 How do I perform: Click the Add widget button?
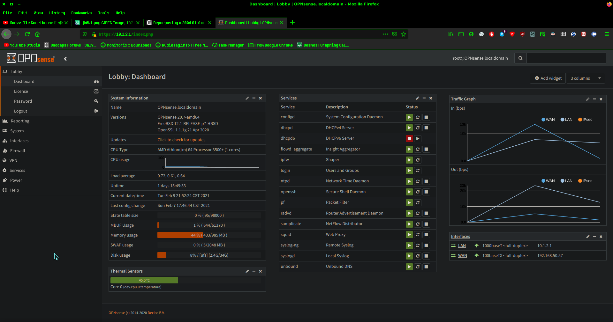548,78
